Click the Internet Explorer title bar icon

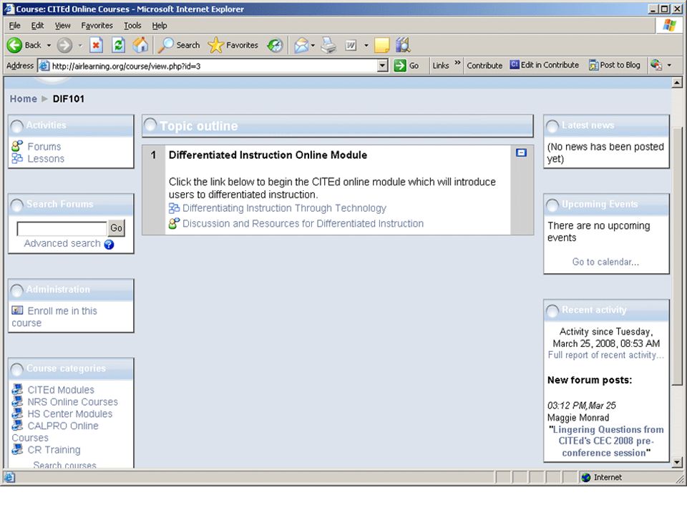click(9, 9)
